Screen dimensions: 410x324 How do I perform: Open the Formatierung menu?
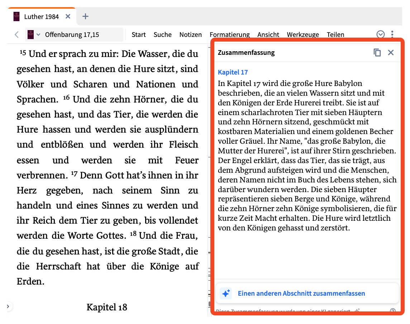(x=230, y=34)
